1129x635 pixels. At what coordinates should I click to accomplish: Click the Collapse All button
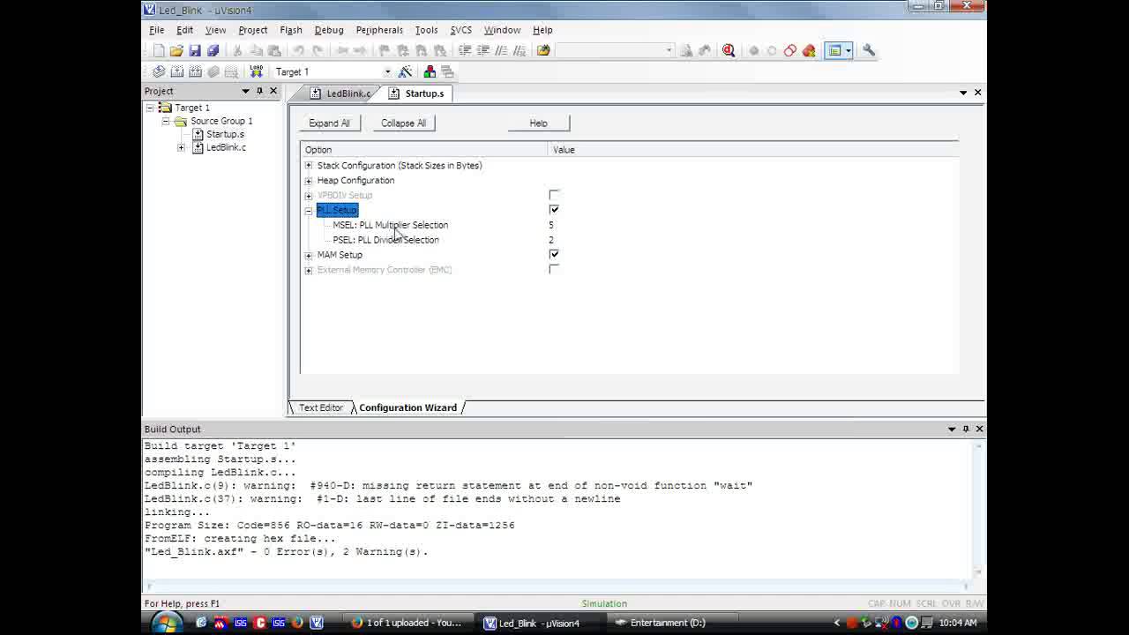point(404,123)
